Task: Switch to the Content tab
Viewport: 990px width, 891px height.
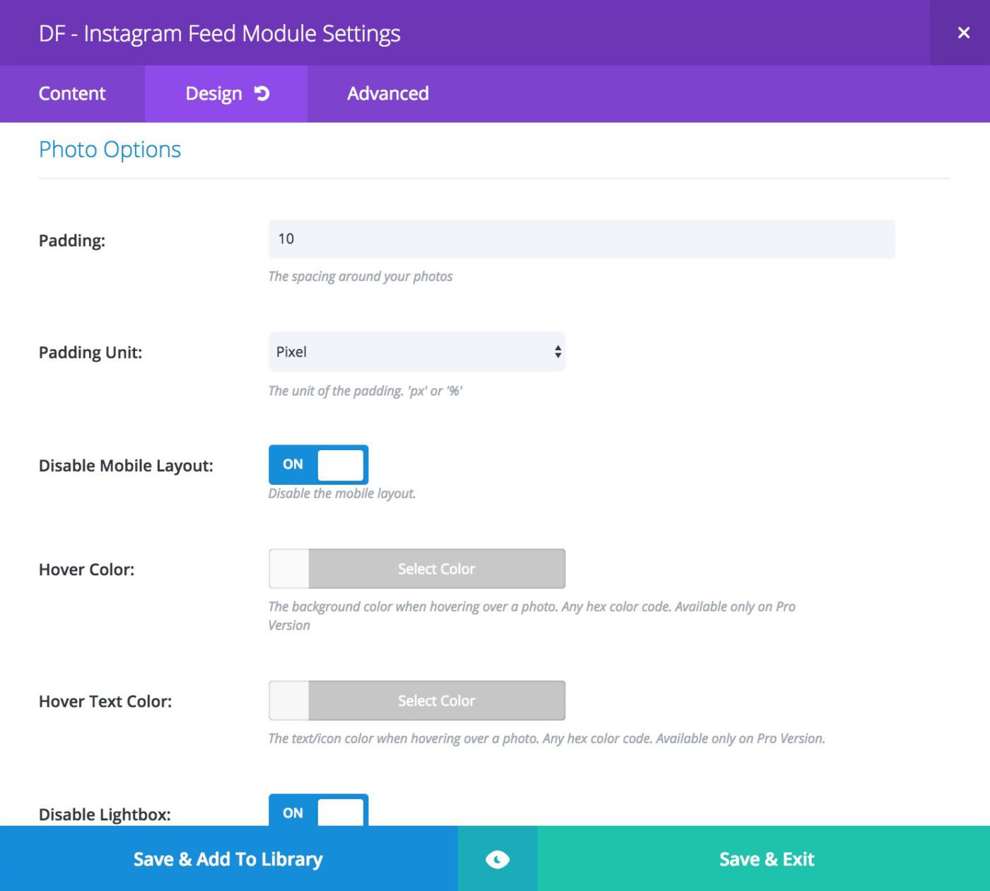Action: point(72,93)
